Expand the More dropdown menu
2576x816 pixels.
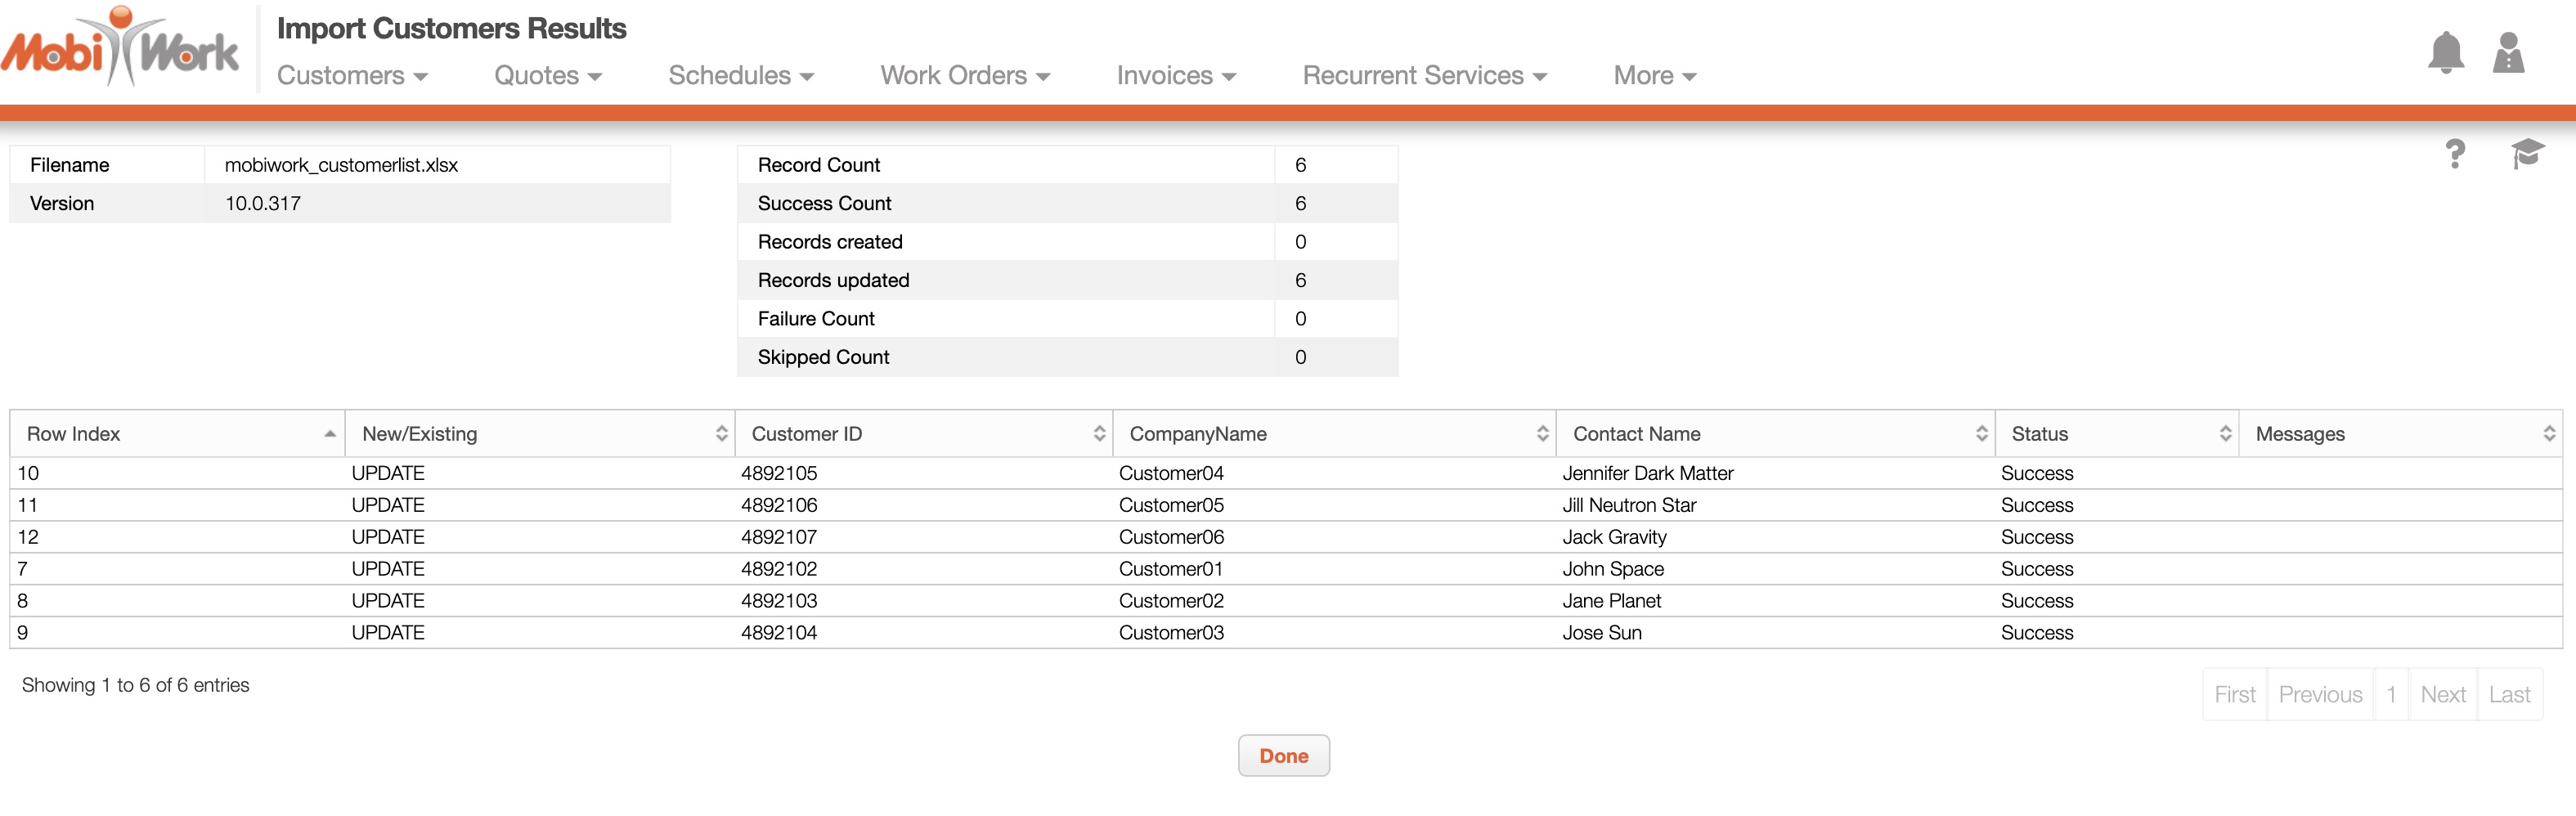(1654, 76)
